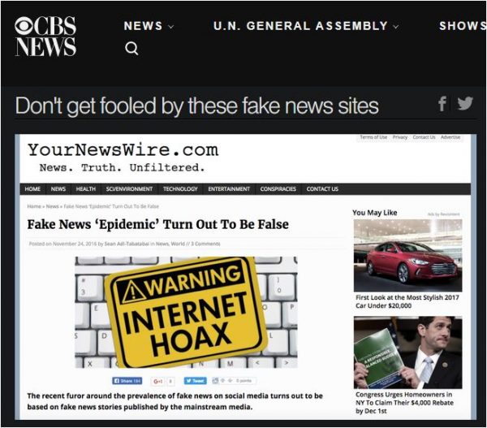Open the SHOWS menu
The width and height of the screenshot is (487, 428).
[x=463, y=26]
